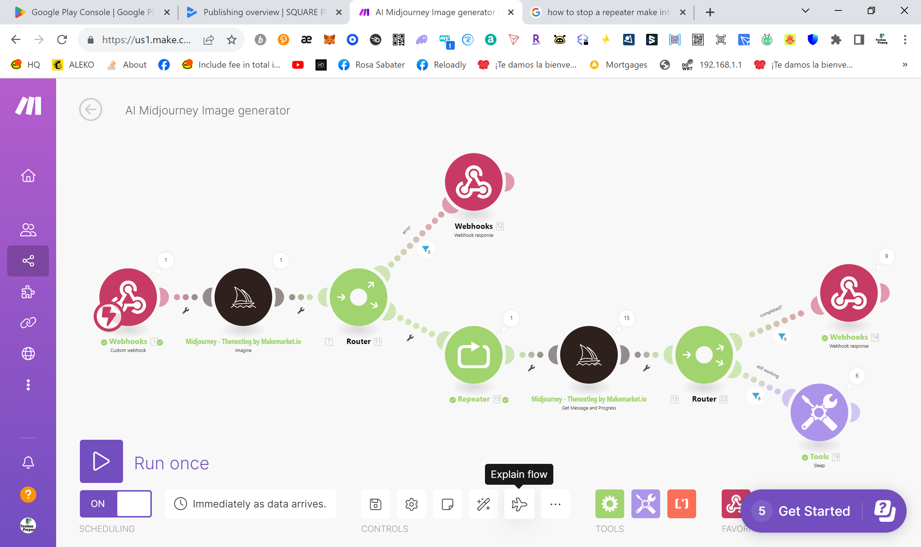Open Notes with the sticky note icon

coord(447,503)
